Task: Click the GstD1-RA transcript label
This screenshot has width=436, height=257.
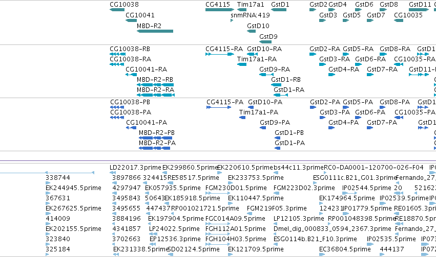Action: [x=289, y=90]
